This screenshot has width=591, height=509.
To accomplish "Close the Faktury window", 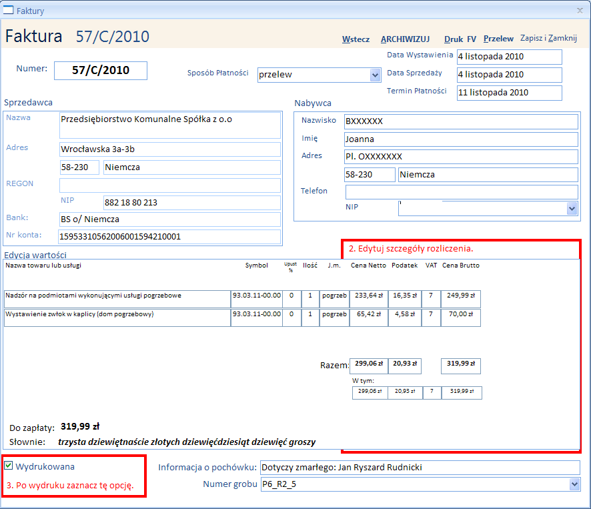I will pos(580,11).
